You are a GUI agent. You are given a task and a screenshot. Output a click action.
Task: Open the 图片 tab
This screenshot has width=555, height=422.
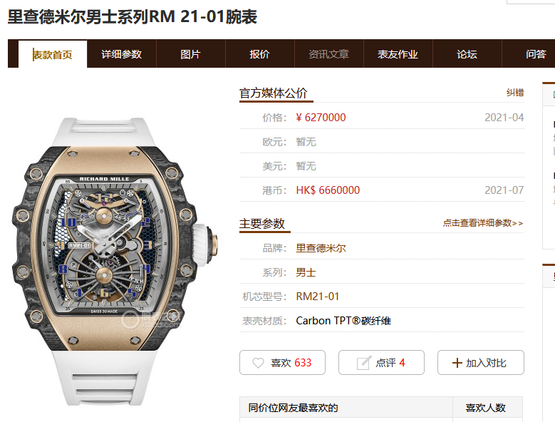point(190,53)
